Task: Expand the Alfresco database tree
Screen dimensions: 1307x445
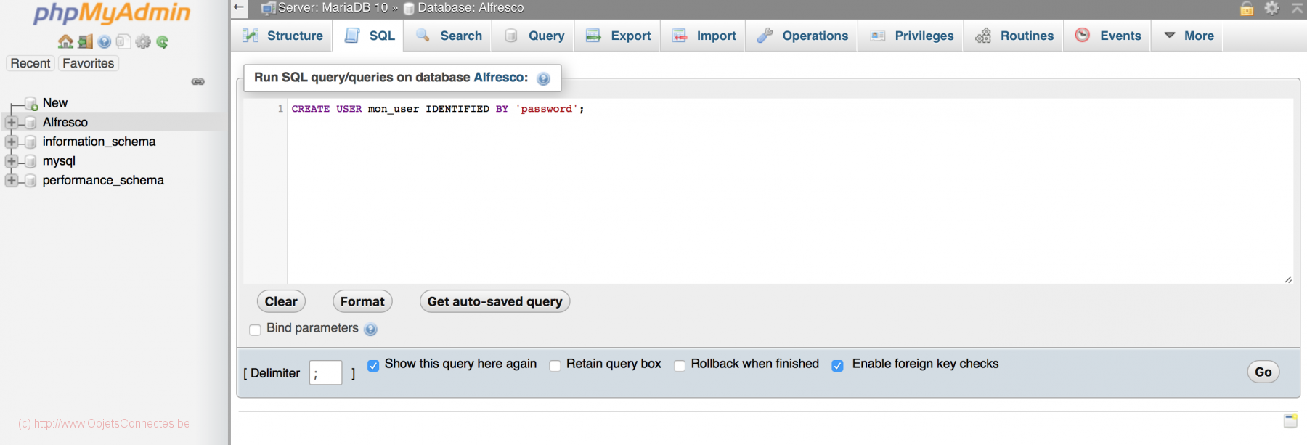Action: click(11, 122)
